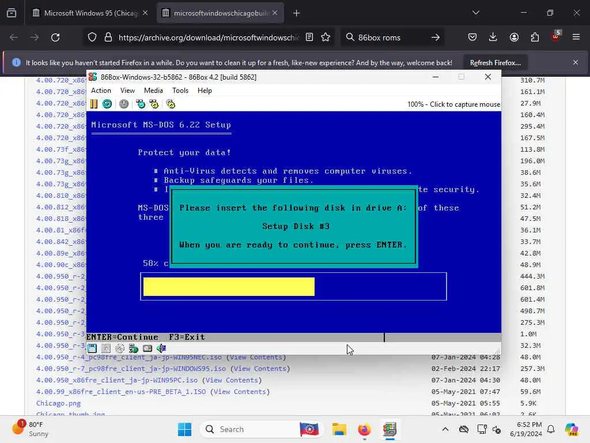This screenshot has width=590, height=443.
Task: View Contents of WIN95PC.iso
Action: tap(232, 380)
